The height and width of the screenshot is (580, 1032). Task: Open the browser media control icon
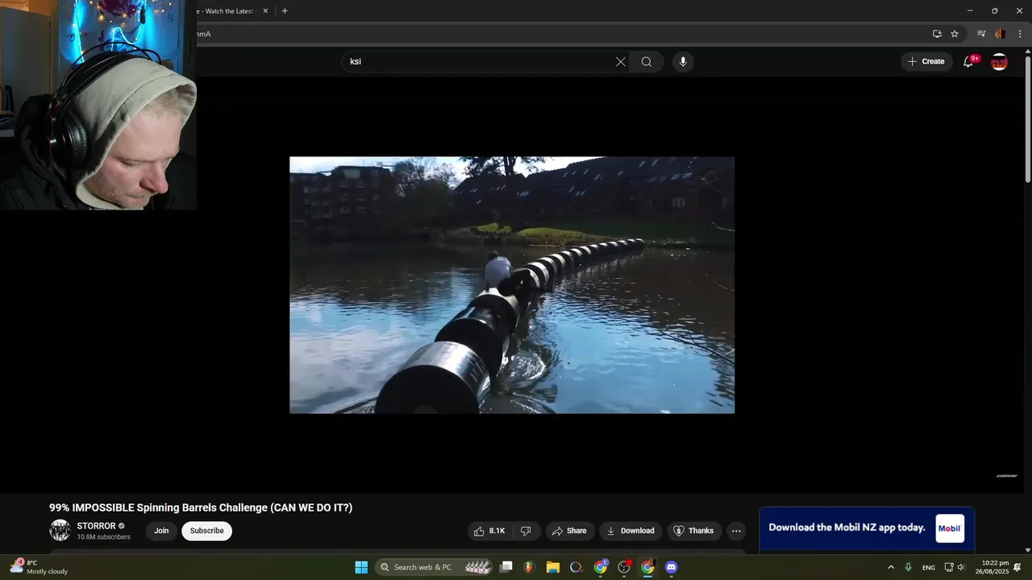tap(981, 34)
